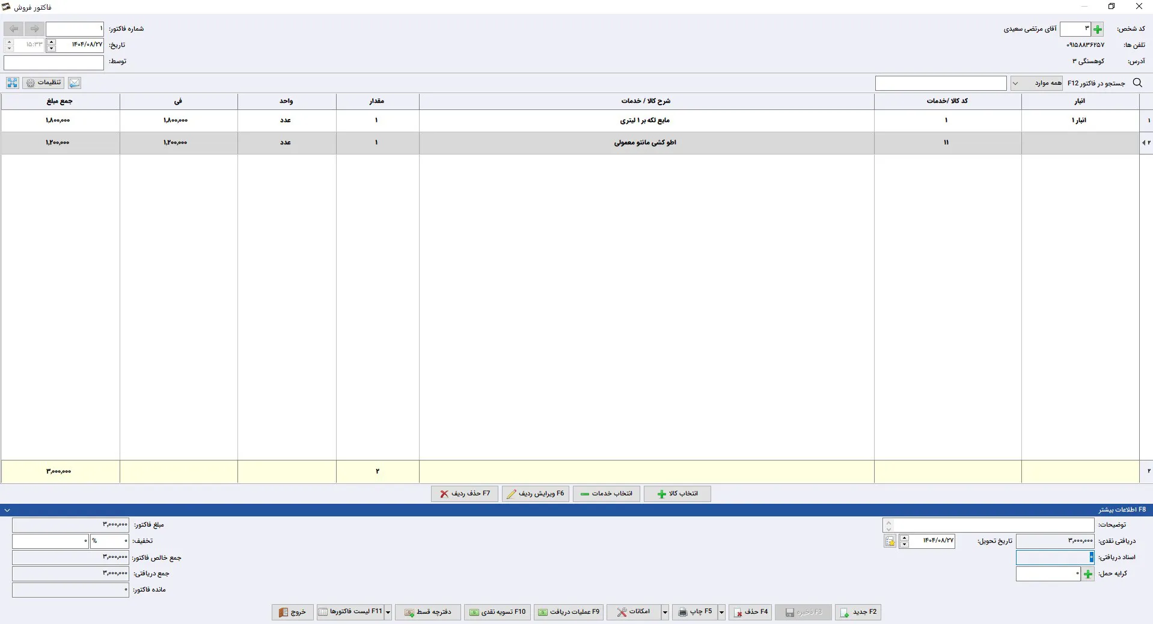Click the discount amount field
1153x624 pixels.
click(x=50, y=541)
